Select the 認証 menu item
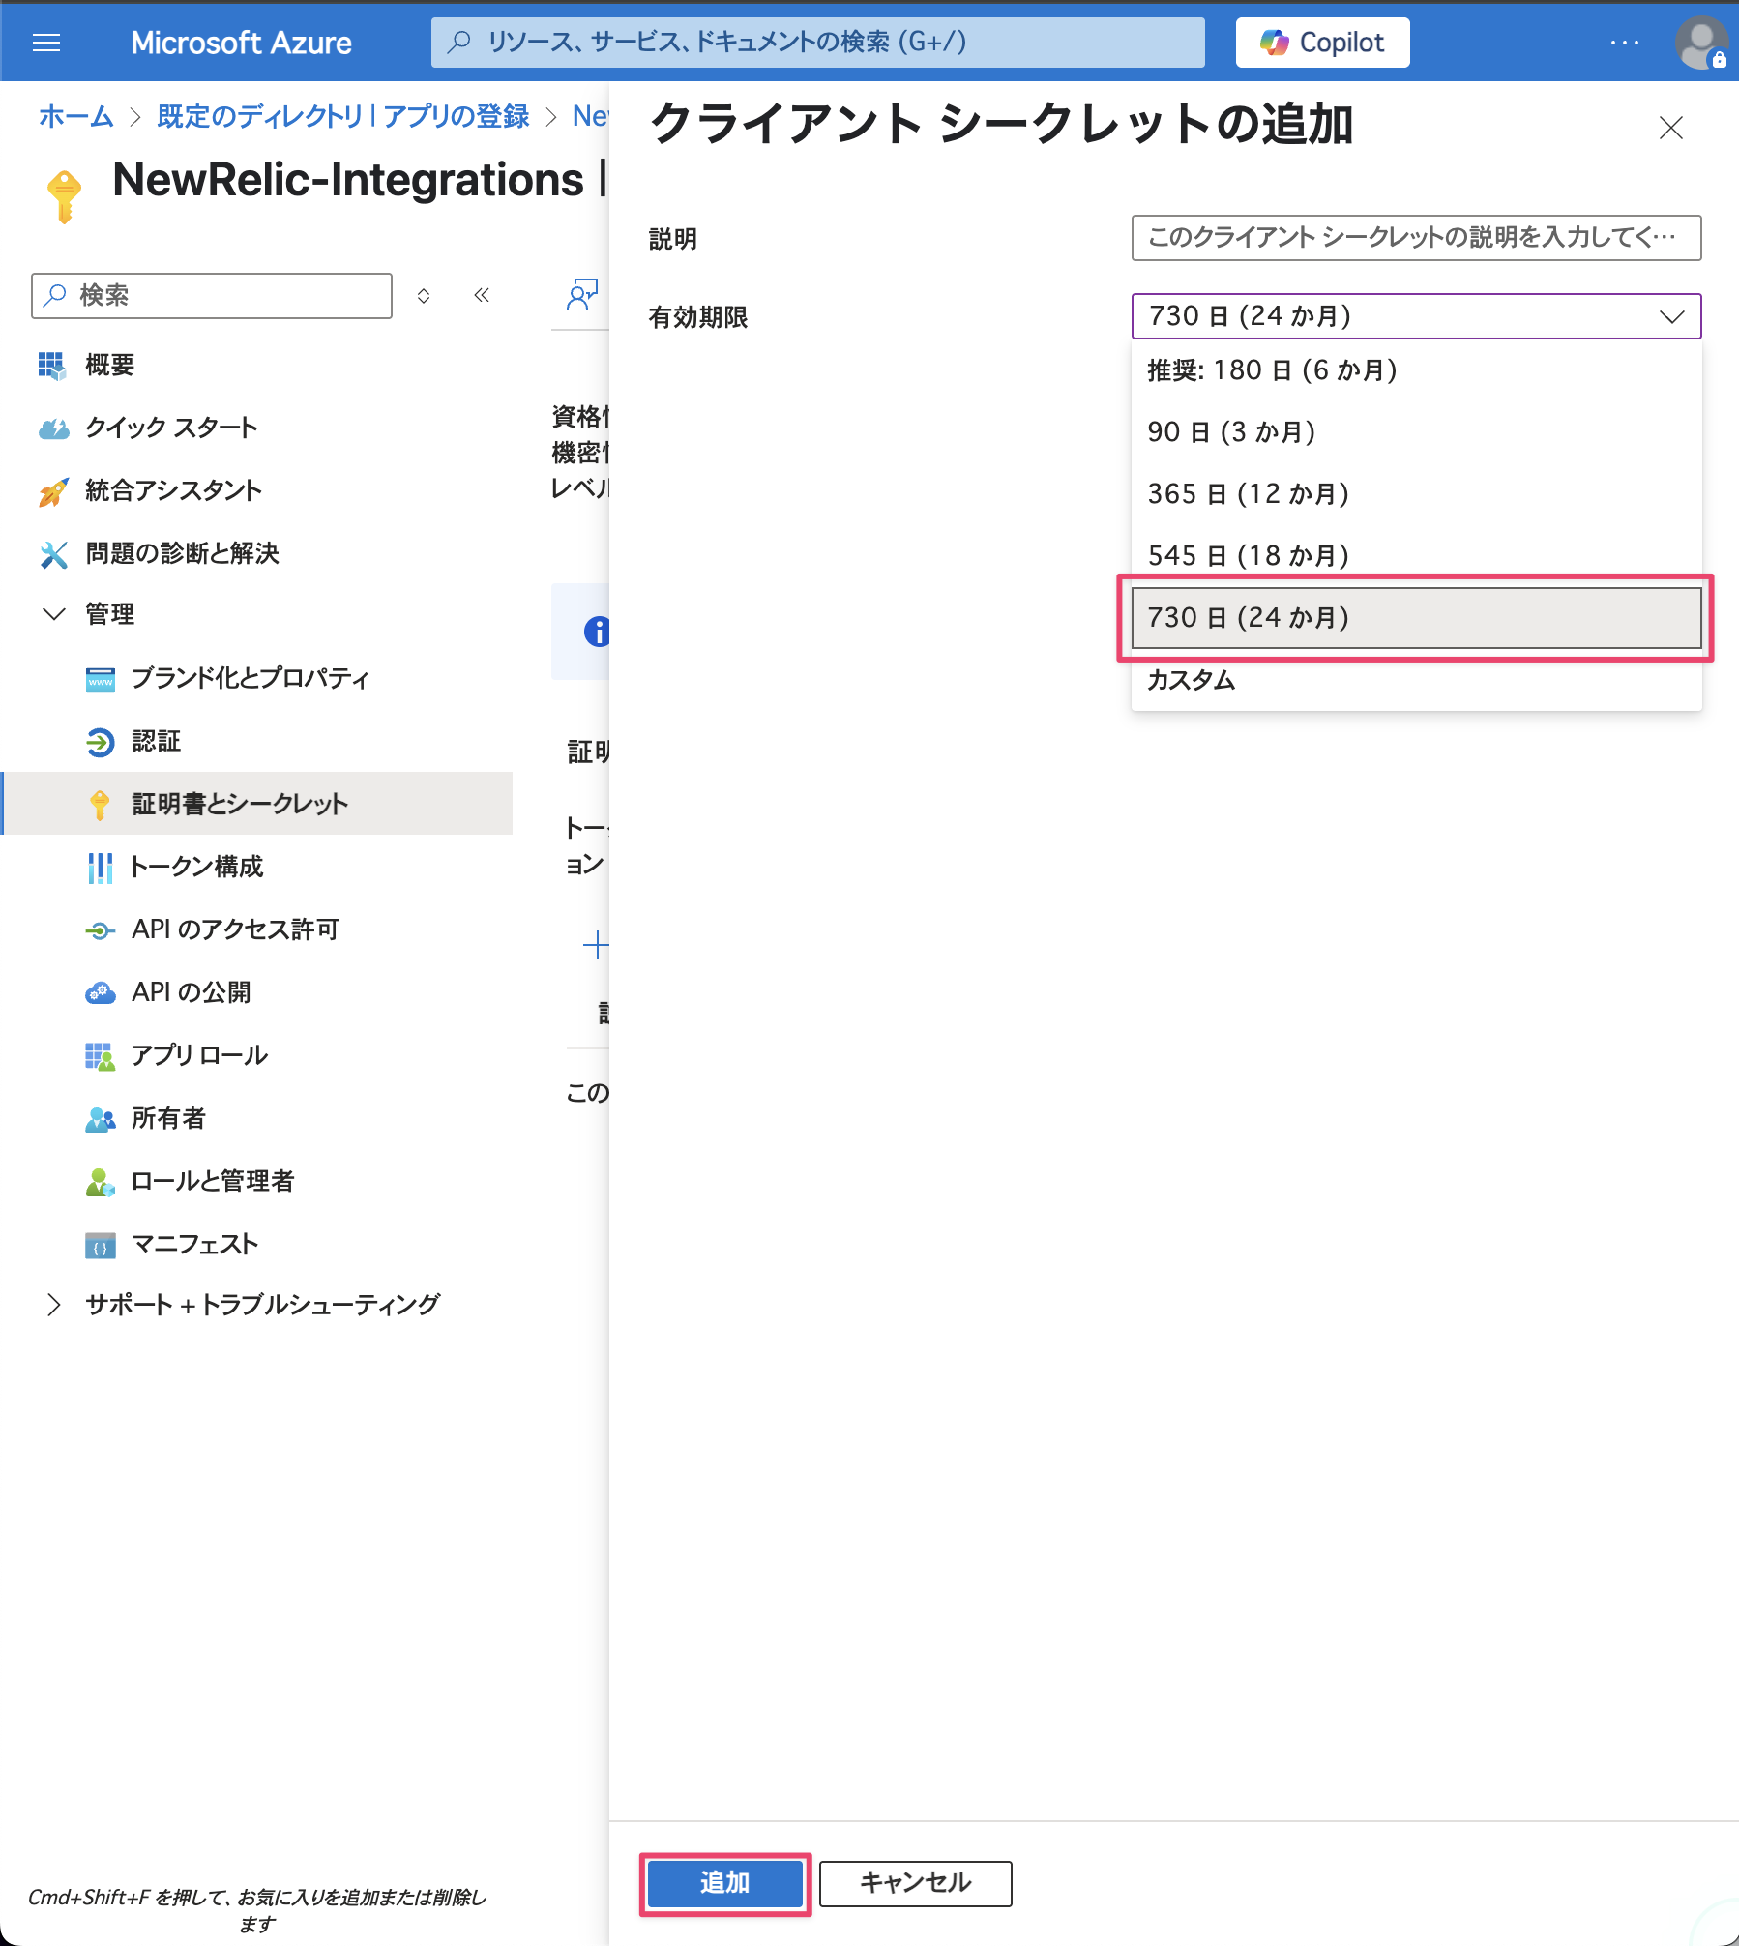 point(157,741)
